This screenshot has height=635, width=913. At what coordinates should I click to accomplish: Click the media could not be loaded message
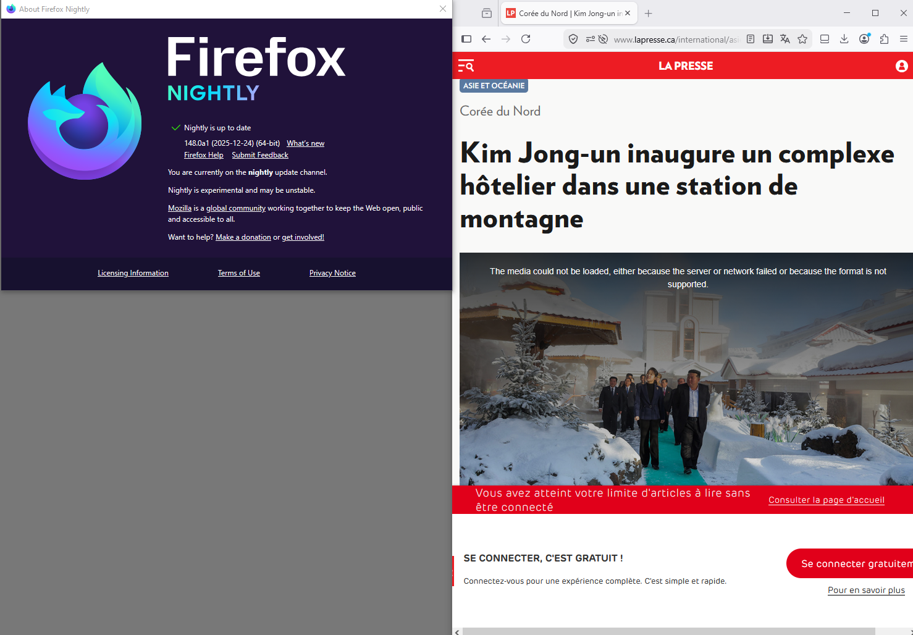click(688, 278)
